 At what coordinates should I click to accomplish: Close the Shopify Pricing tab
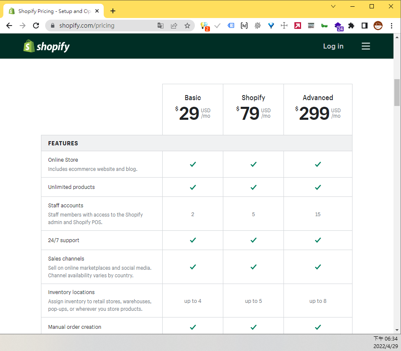(x=97, y=11)
